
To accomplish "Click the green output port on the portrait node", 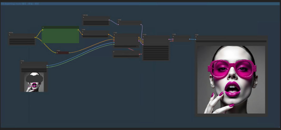I will point(47,67).
